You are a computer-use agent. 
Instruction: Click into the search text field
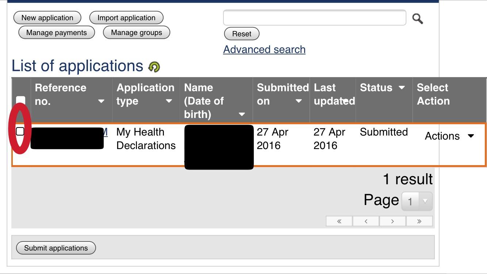click(x=314, y=18)
